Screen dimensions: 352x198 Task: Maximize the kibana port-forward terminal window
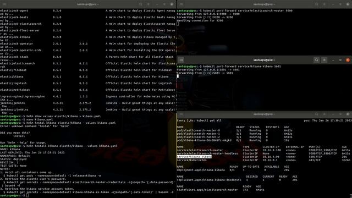[340, 60]
